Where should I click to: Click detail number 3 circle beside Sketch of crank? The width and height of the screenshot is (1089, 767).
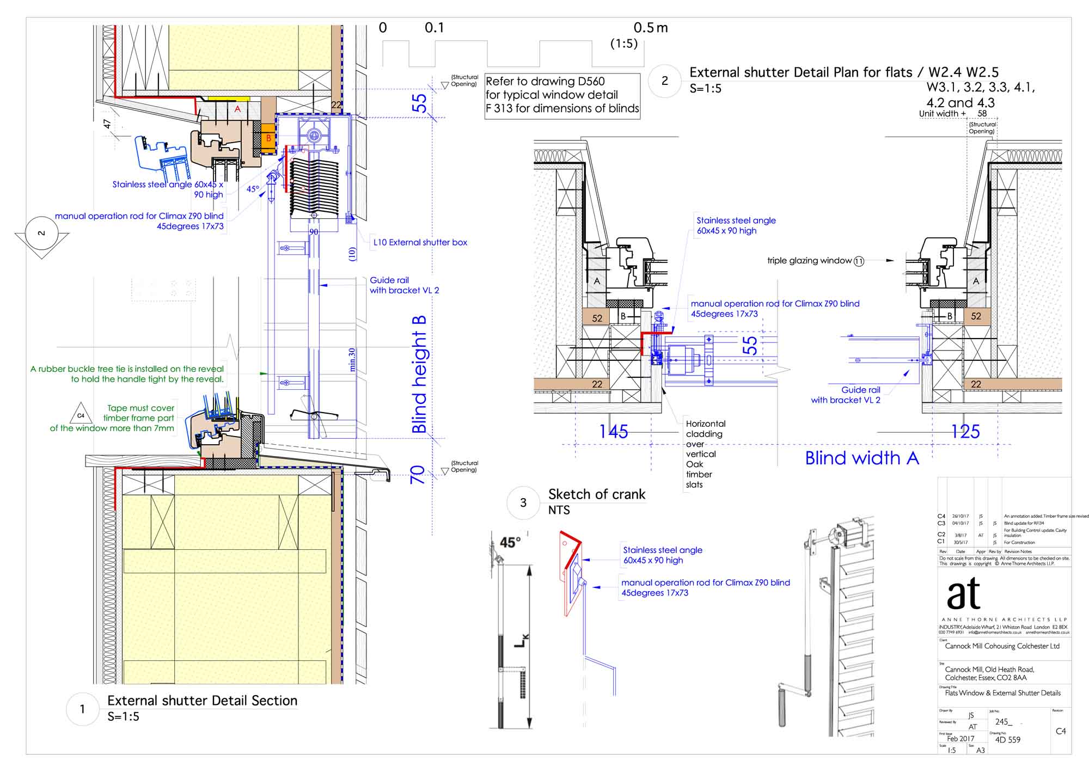coord(523,503)
